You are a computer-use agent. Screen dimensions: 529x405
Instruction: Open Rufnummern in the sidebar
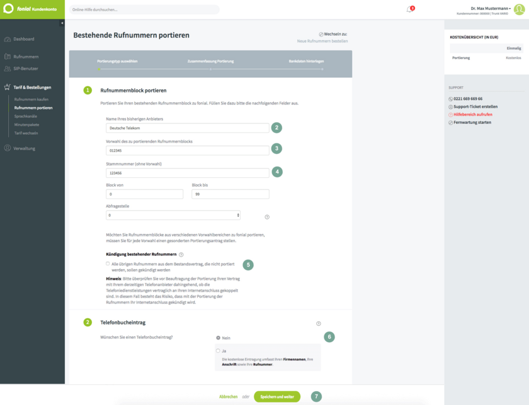click(26, 57)
